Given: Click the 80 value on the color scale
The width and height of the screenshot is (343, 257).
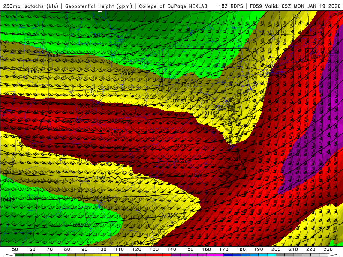Looking at the screenshot, I should [x=67, y=249].
